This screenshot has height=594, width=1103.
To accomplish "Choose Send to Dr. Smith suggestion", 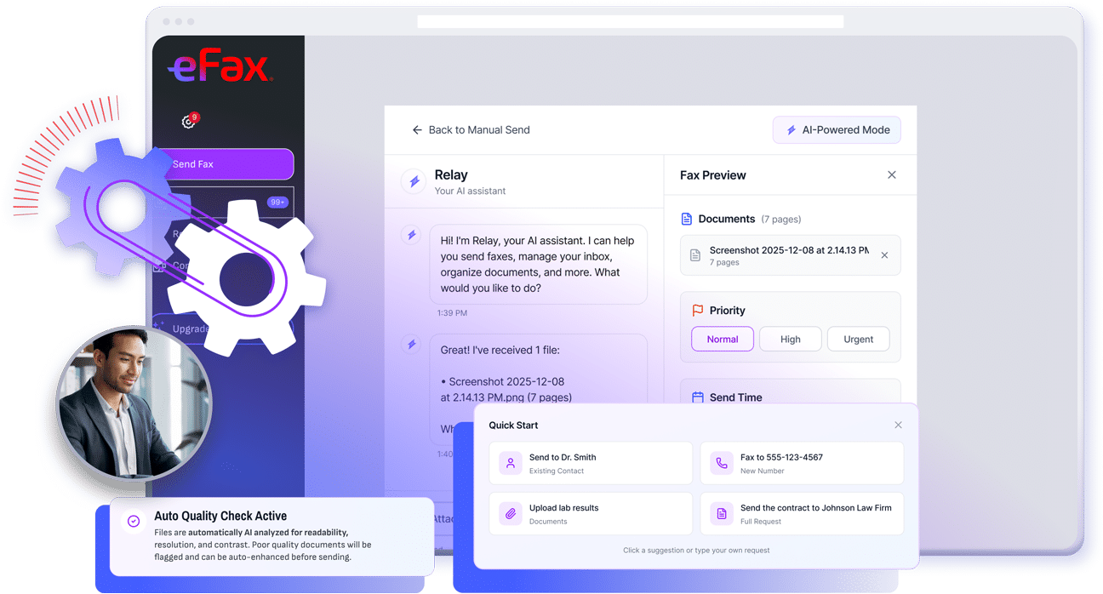I will click(591, 463).
